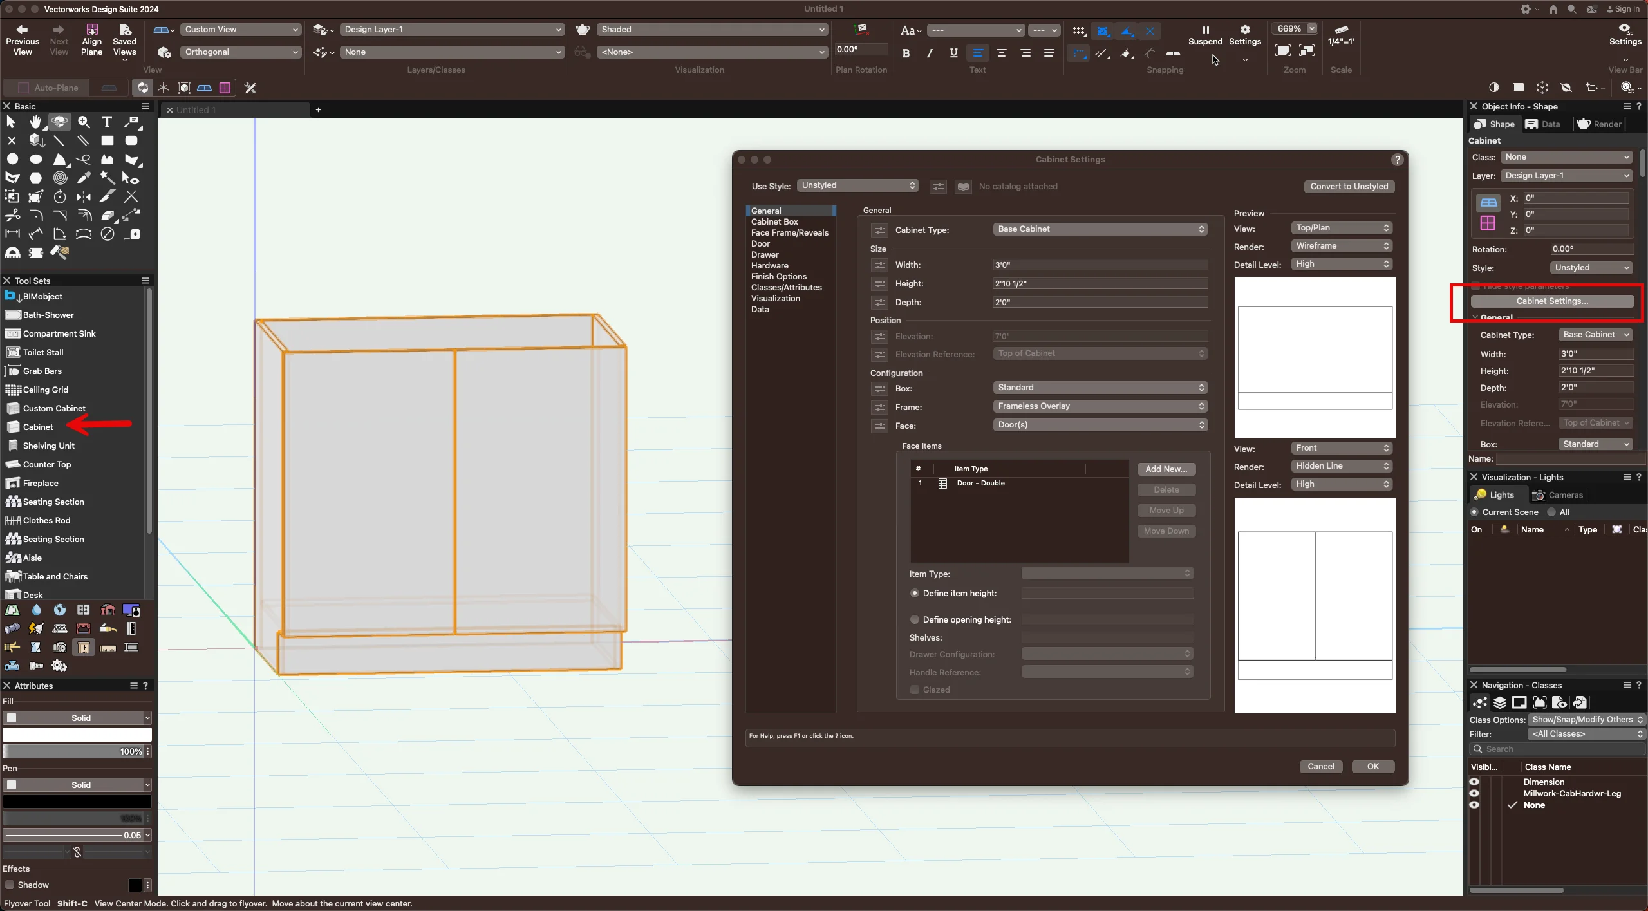Enable the Define item height option

[x=914, y=593]
